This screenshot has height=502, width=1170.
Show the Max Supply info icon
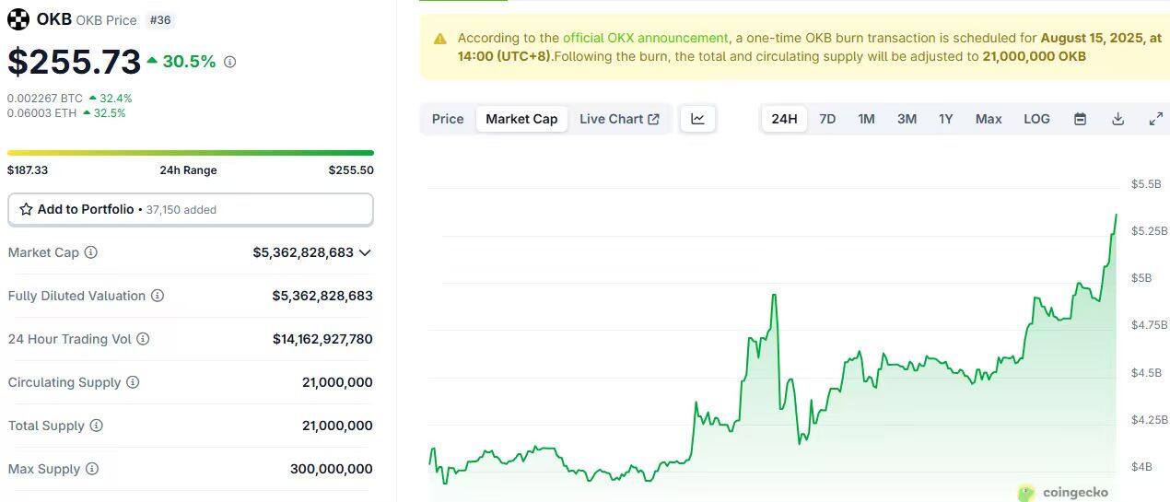click(91, 469)
